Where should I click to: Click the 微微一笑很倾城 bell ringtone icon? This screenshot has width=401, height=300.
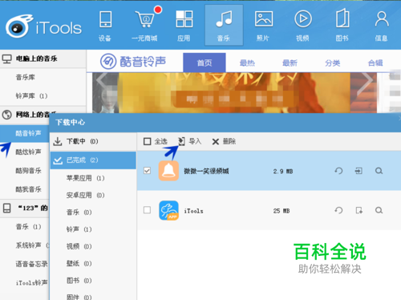[x=168, y=171]
